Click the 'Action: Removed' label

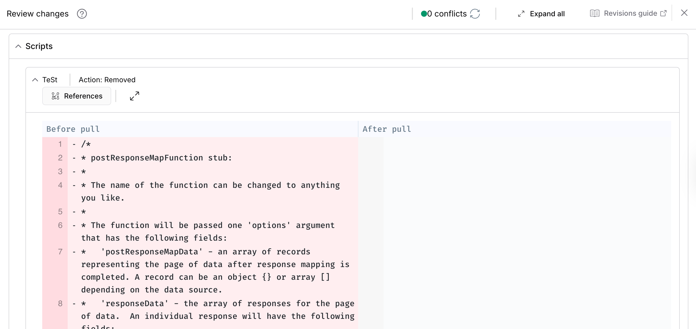(x=107, y=80)
